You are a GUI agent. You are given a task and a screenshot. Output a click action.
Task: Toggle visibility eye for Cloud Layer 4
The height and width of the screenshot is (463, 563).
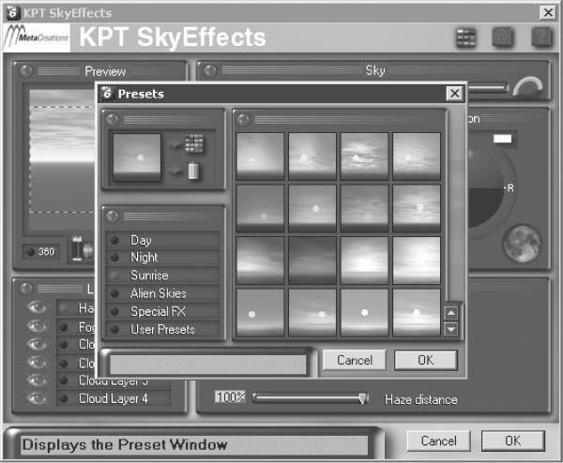point(37,398)
